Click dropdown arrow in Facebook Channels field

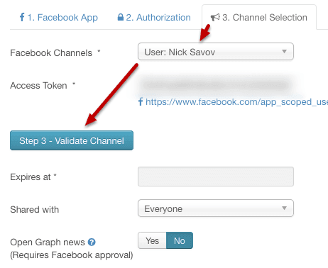[284, 51]
